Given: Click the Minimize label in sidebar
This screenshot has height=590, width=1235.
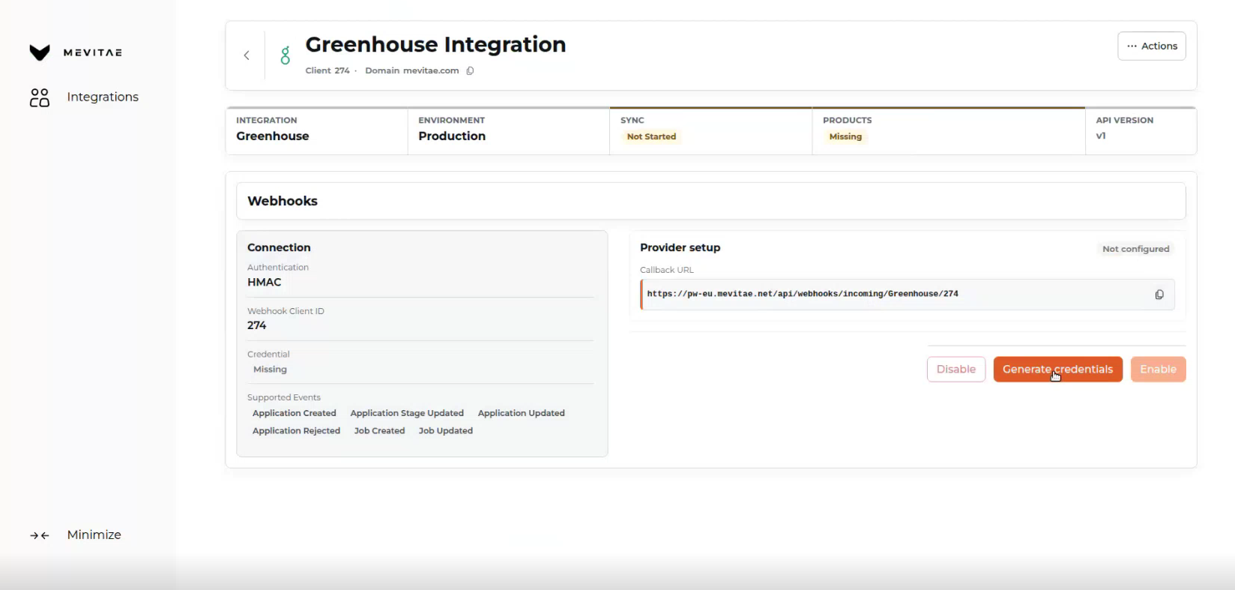Looking at the screenshot, I should 94,535.
